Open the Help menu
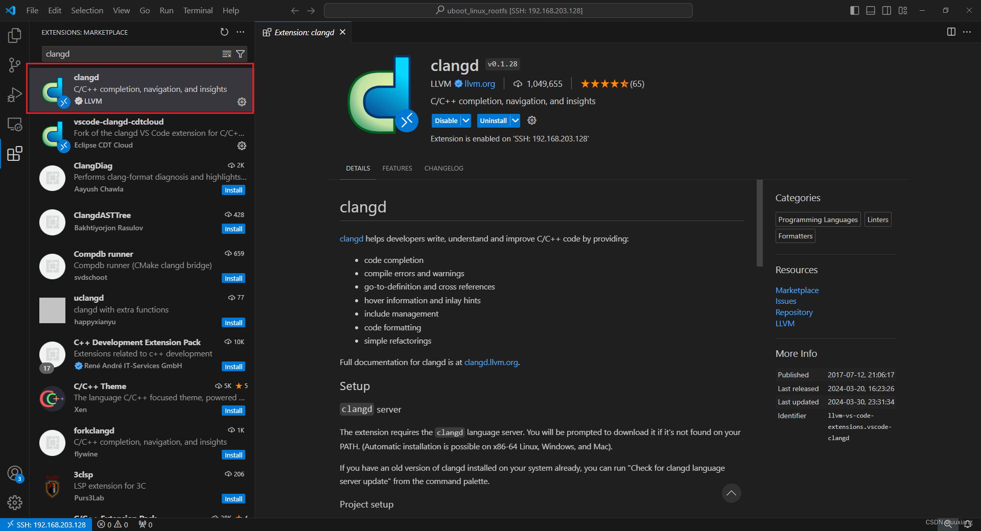This screenshot has width=981, height=531. point(230,10)
